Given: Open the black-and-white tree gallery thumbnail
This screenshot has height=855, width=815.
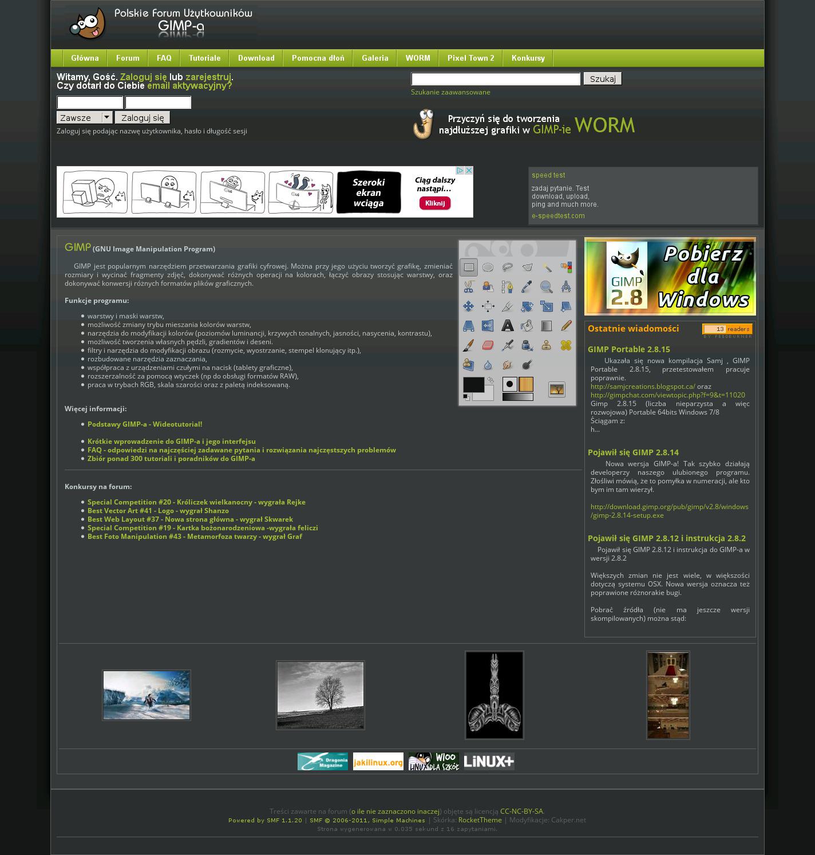Looking at the screenshot, I should 321,695.
